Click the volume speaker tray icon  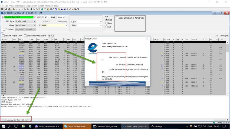coord(204,126)
